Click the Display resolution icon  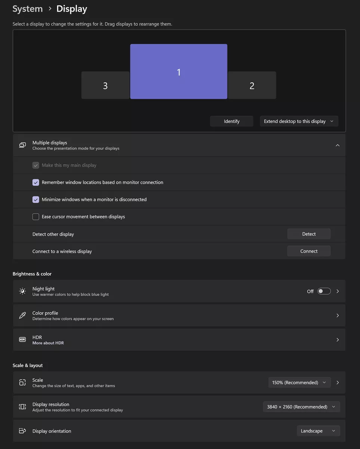coord(22,407)
